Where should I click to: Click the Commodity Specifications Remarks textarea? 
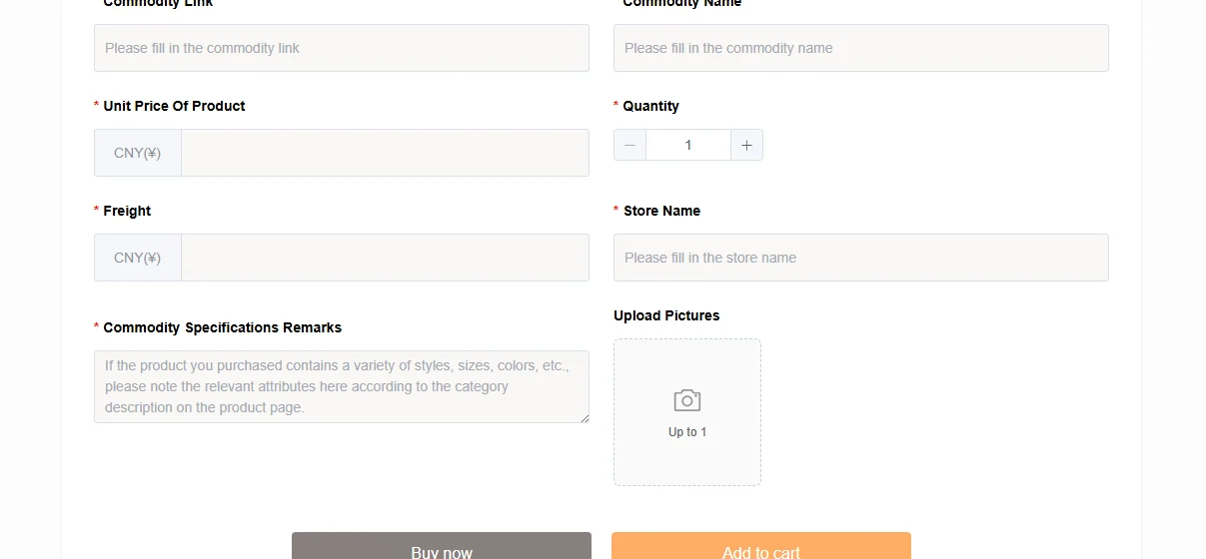(342, 386)
